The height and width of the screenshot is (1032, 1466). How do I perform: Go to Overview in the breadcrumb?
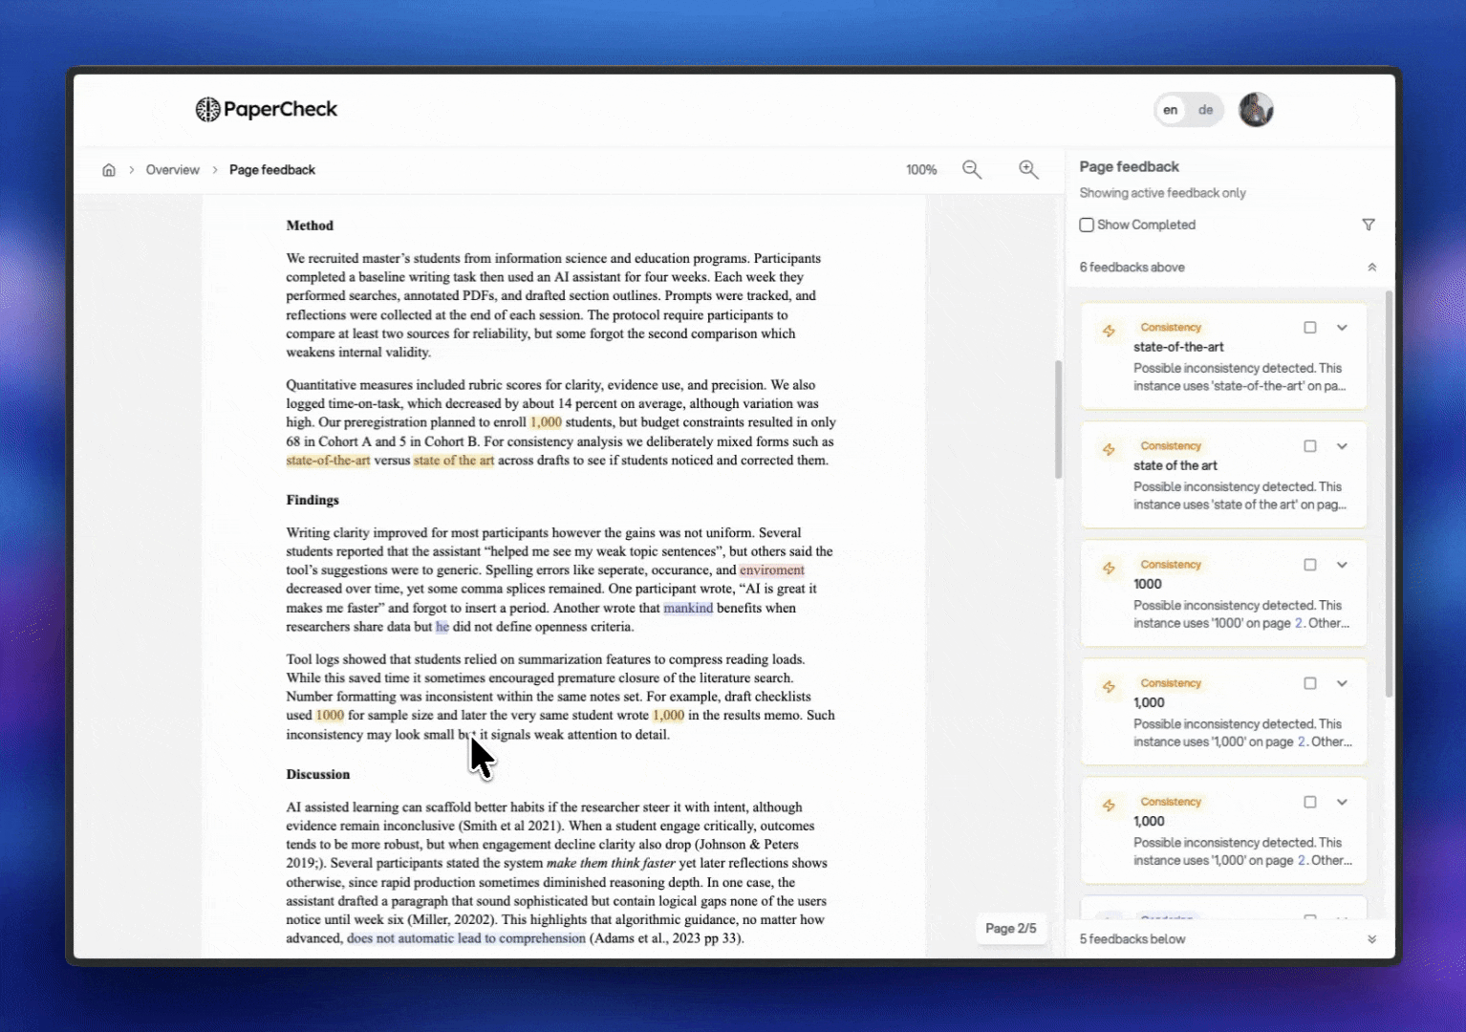[172, 170]
